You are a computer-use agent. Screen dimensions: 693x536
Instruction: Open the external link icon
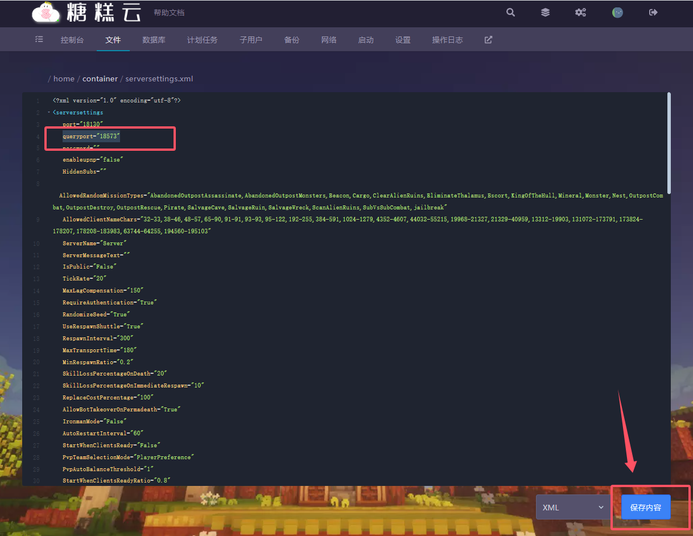488,40
